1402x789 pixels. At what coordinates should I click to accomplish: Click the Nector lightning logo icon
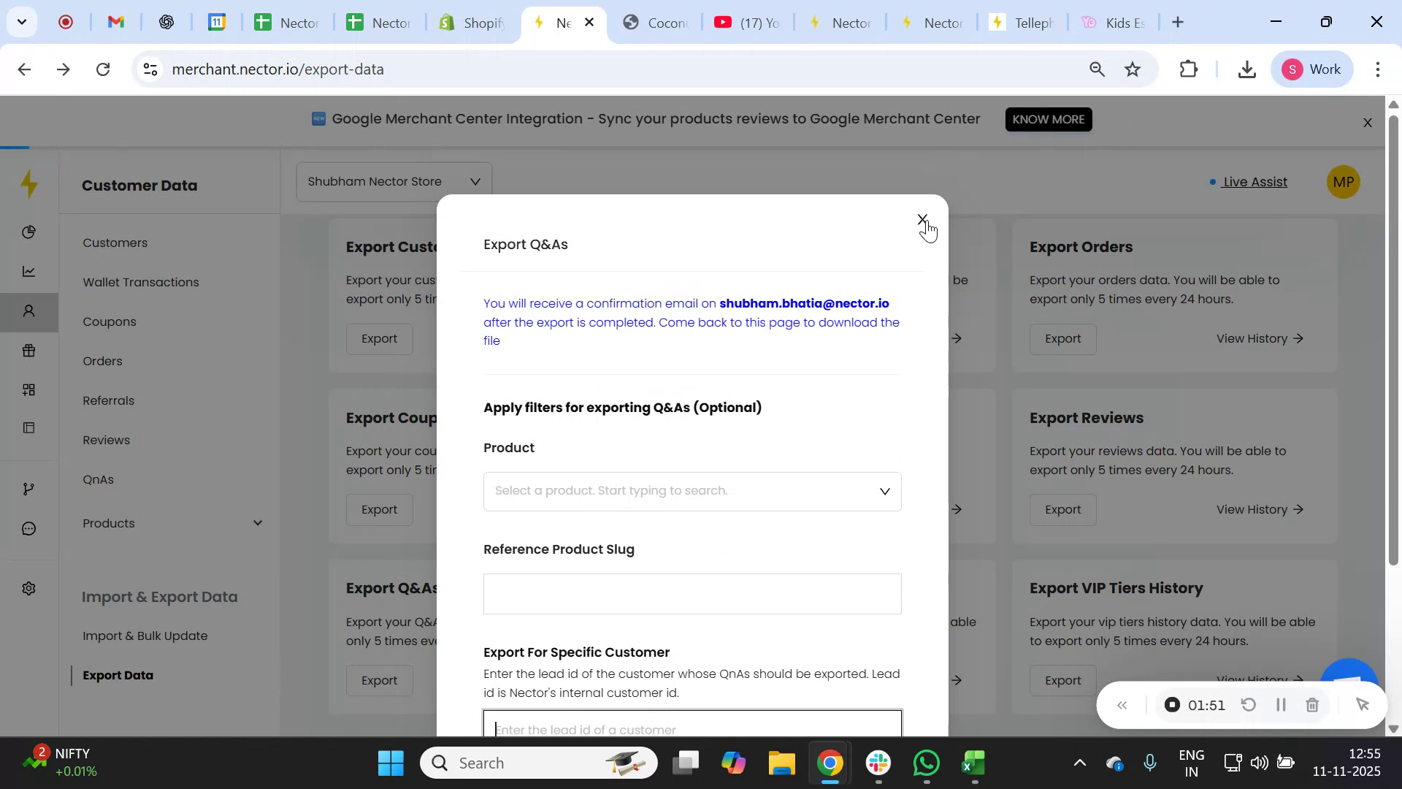click(x=29, y=184)
